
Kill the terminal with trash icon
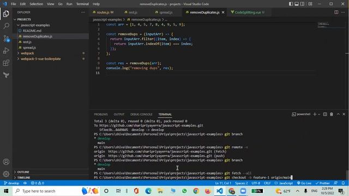(x=332, y=114)
